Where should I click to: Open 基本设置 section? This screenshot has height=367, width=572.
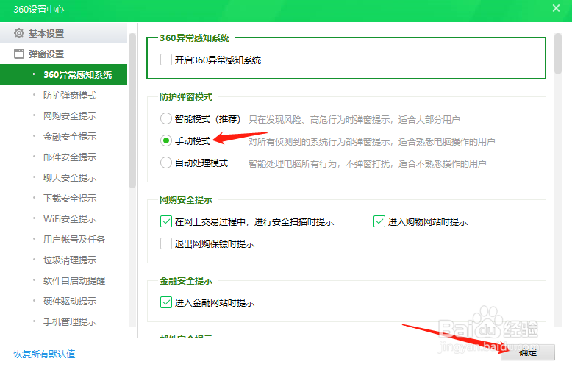click(63, 33)
